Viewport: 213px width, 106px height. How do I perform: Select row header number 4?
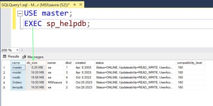[6, 82]
